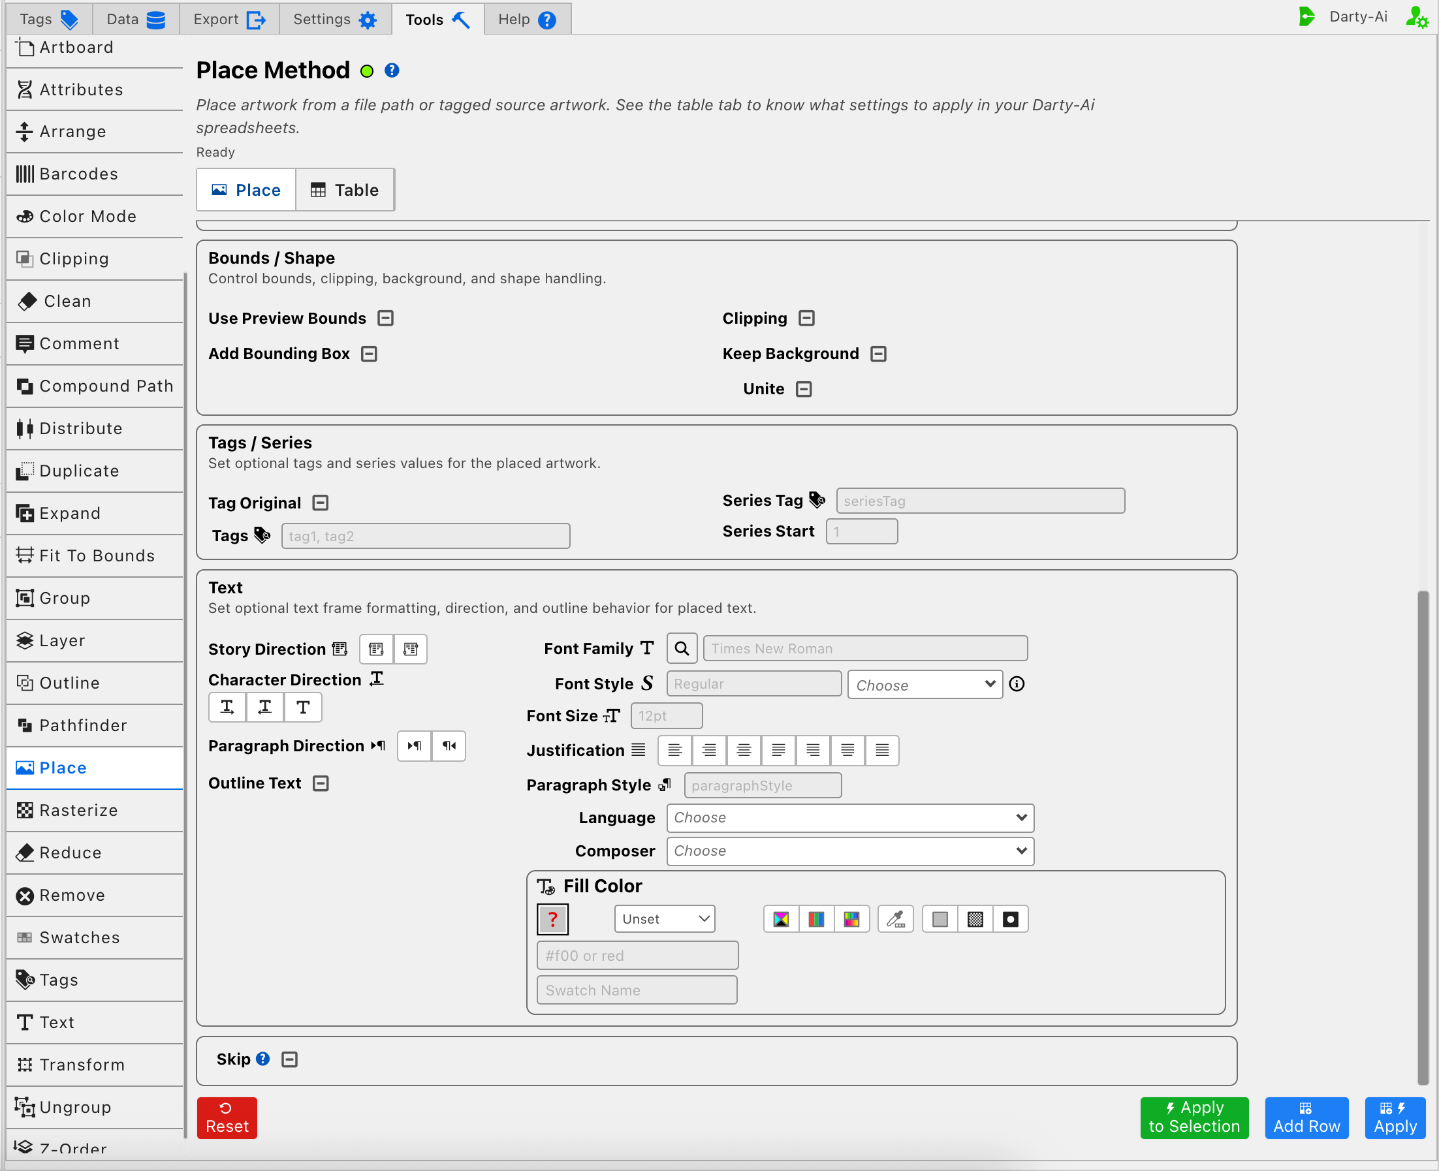
Task: Click the Place Method help question icon
Action: [392, 70]
